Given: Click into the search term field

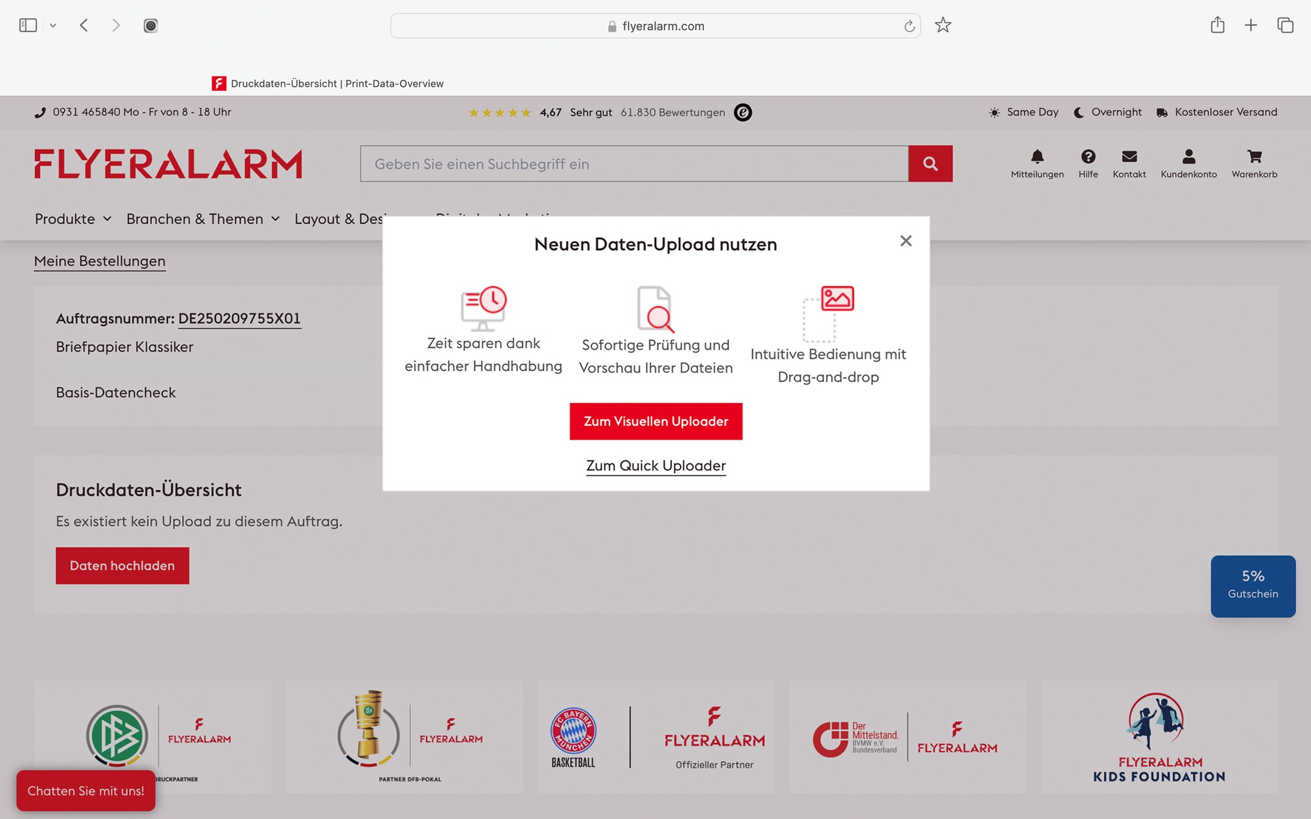Looking at the screenshot, I should (x=633, y=164).
